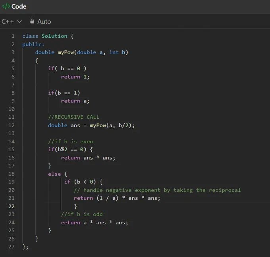Image resolution: width=270 pixels, height=257 pixels.
Task: Click the closing brace on line 22
Action: coord(75,206)
